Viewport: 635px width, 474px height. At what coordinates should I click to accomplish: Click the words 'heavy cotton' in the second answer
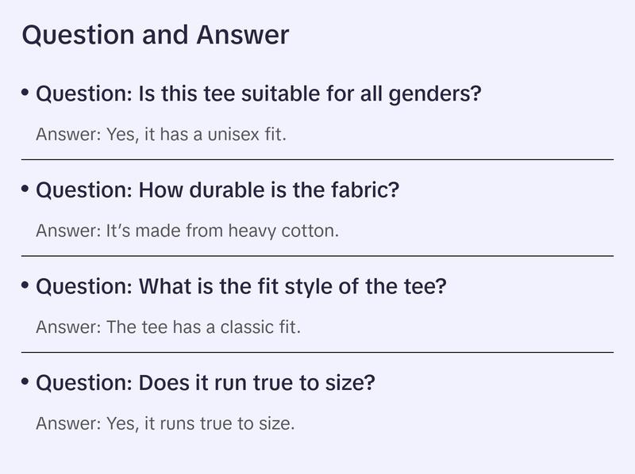click(x=283, y=231)
